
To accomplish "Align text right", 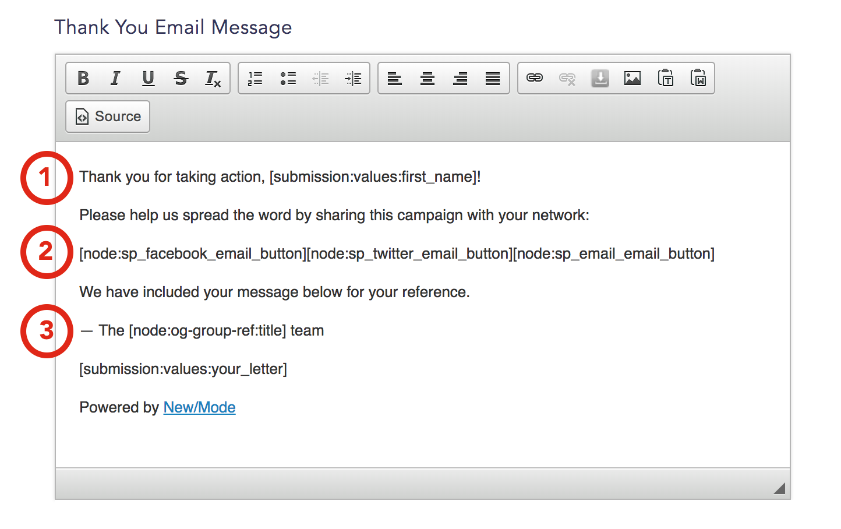I will pos(460,78).
